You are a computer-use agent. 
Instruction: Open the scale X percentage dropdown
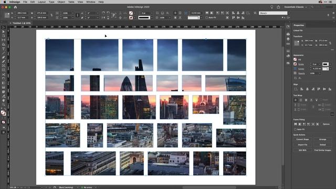[x=72, y=13]
